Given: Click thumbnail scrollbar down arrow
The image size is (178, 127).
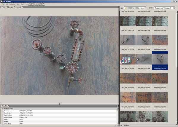Looking at the screenshot, I should click(x=177, y=123).
